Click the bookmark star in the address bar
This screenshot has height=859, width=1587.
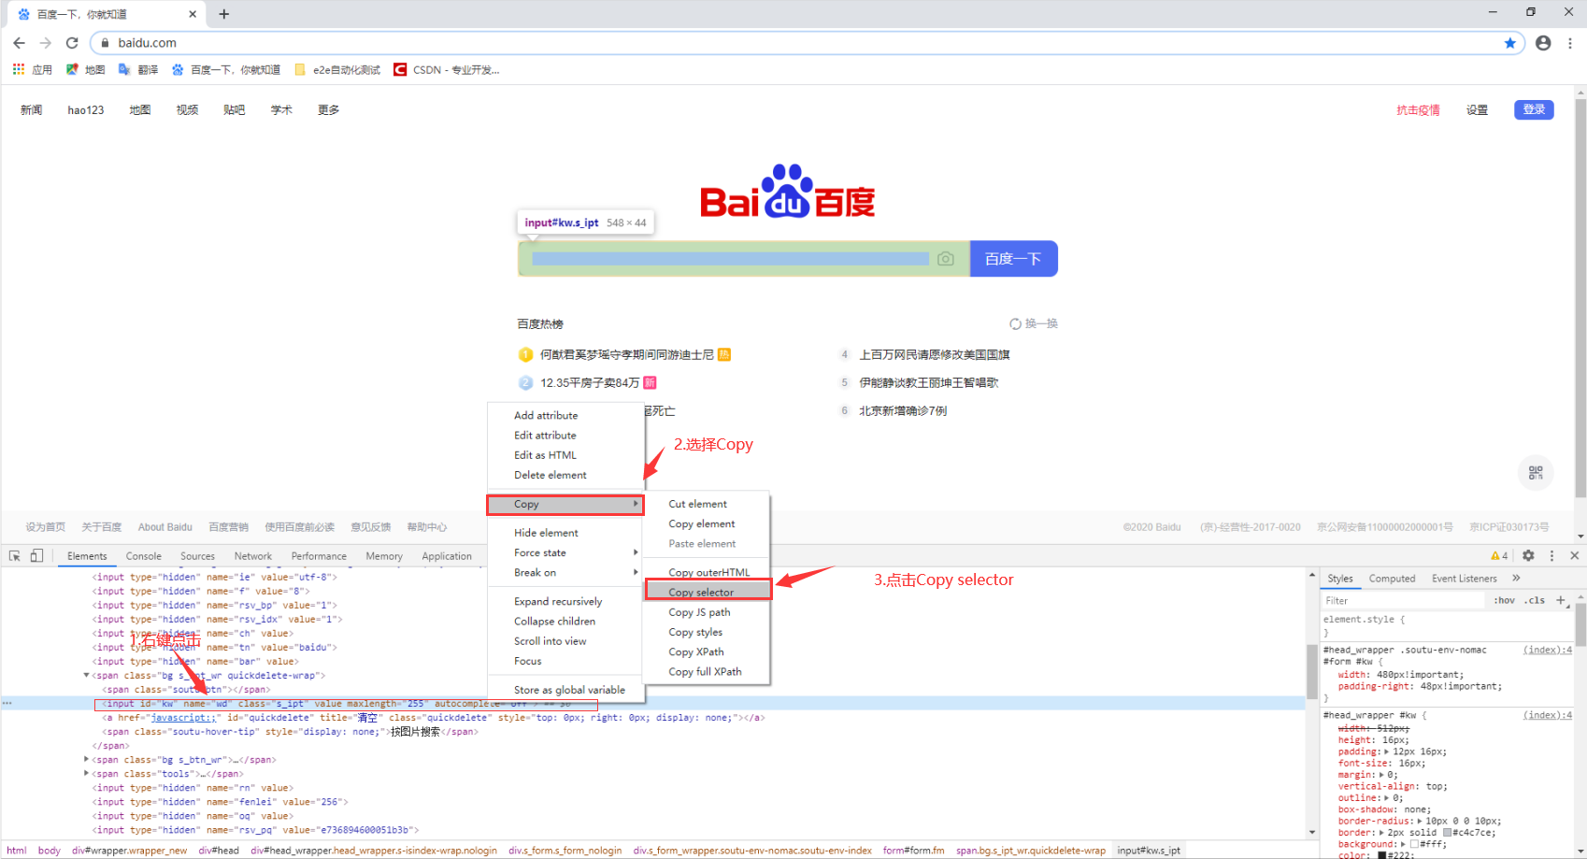pos(1511,42)
